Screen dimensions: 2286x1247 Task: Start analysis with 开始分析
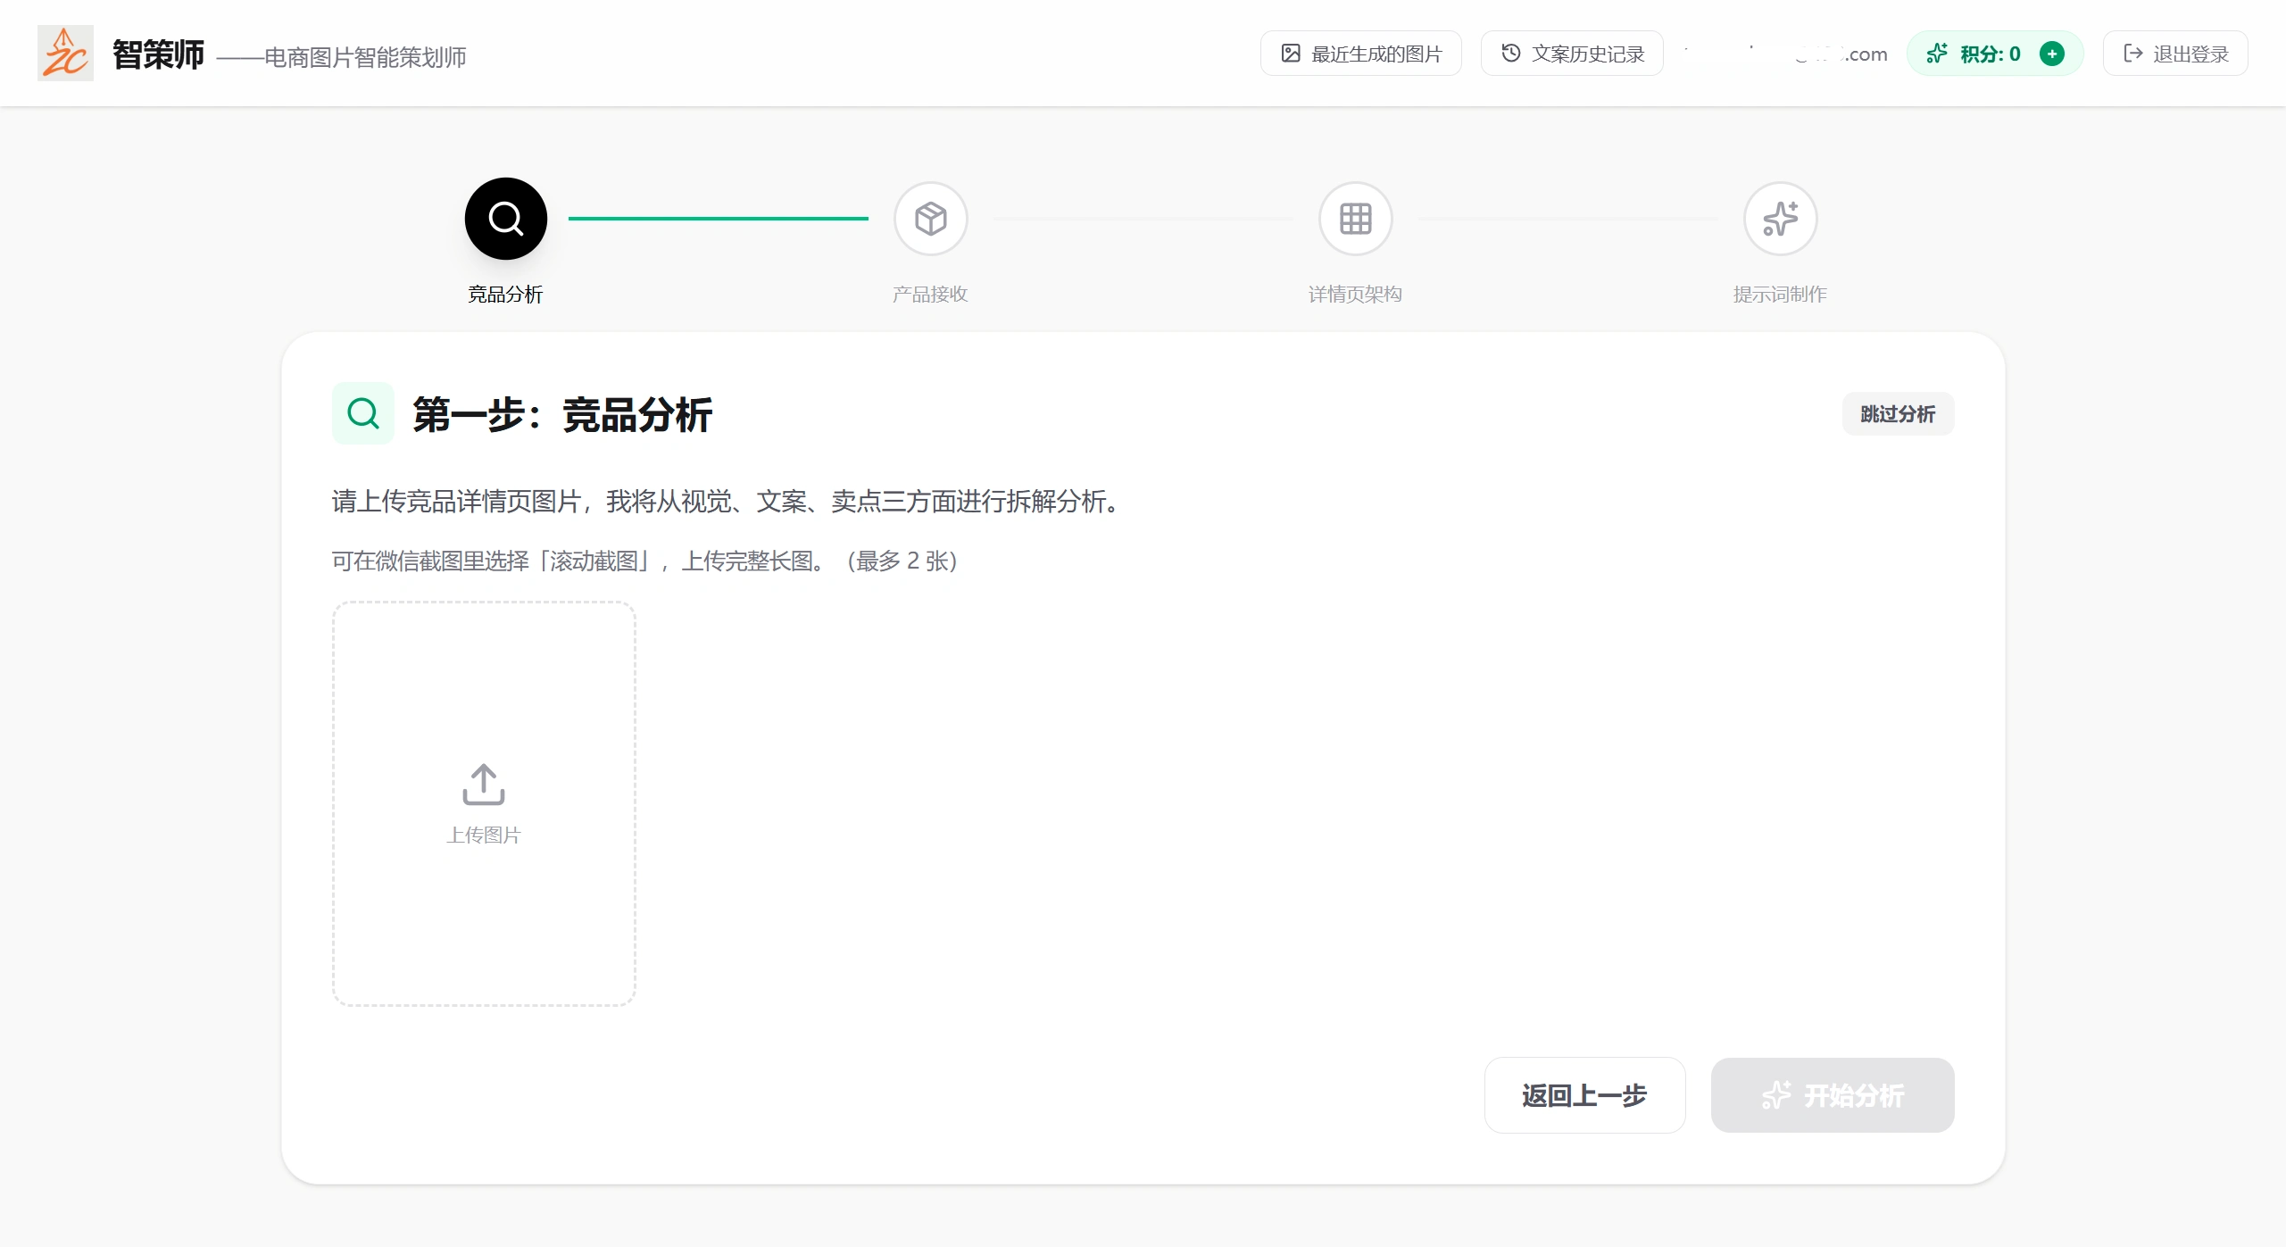[1831, 1096]
